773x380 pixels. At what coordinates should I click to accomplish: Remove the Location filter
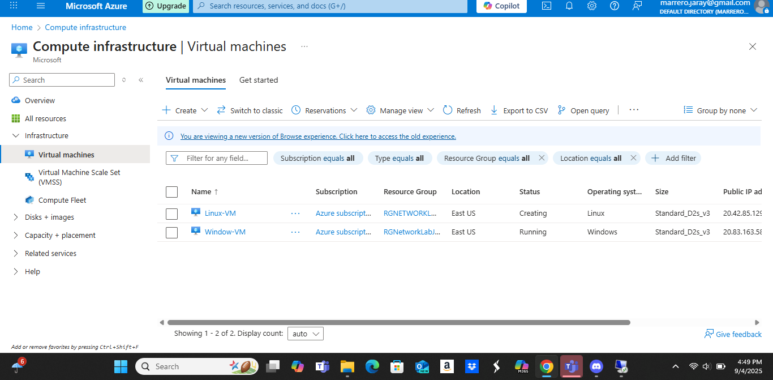(x=633, y=158)
